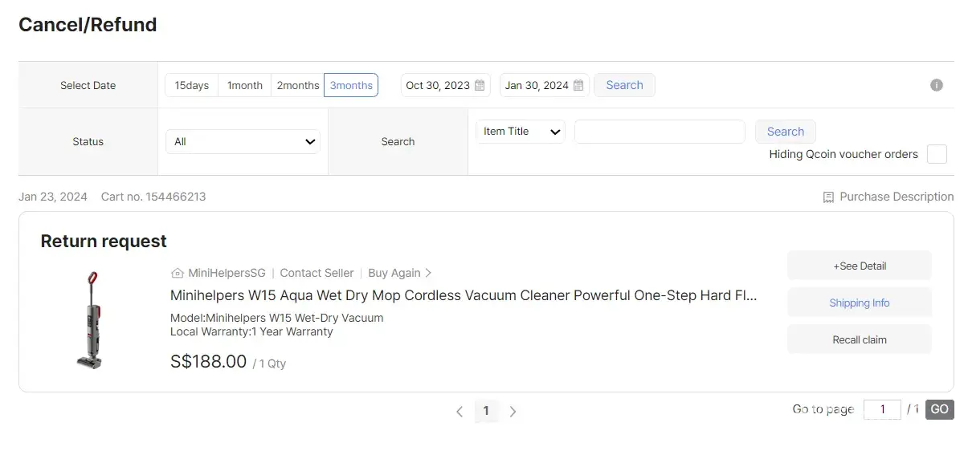Screen dimensions: 964x451
Task: Open calendar icon for Oct 30, 2023 date
Action: click(x=480, y=86)
